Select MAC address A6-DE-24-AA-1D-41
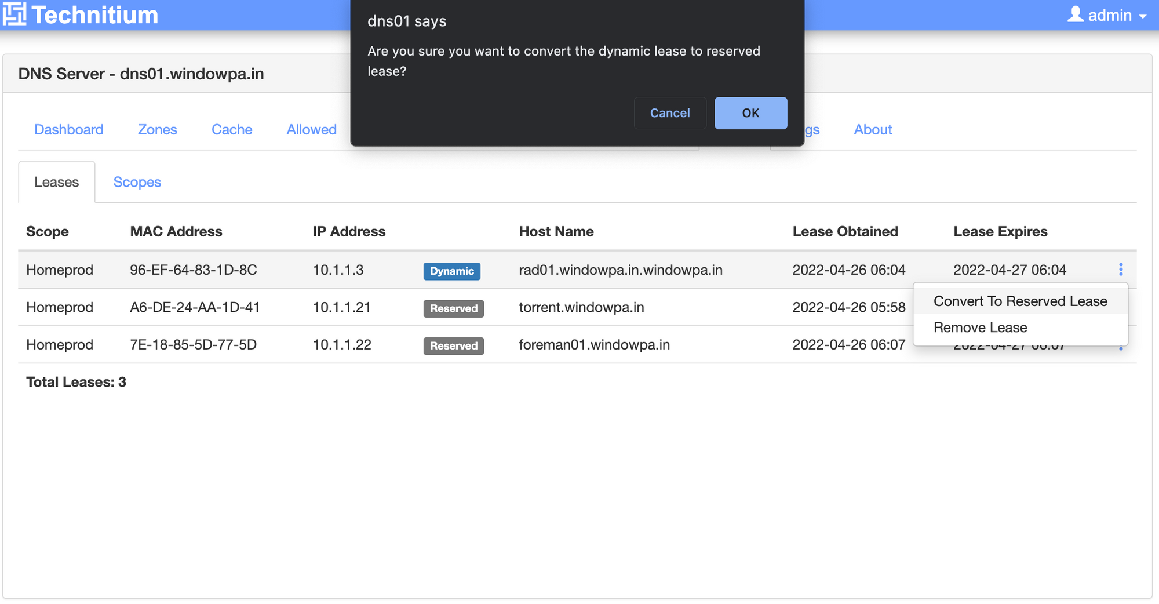 [195, 307]
